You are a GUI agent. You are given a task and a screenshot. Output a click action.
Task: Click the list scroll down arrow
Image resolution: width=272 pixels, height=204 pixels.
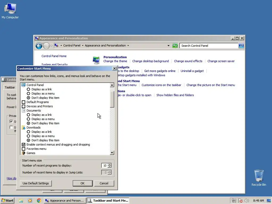click(112, 153)
